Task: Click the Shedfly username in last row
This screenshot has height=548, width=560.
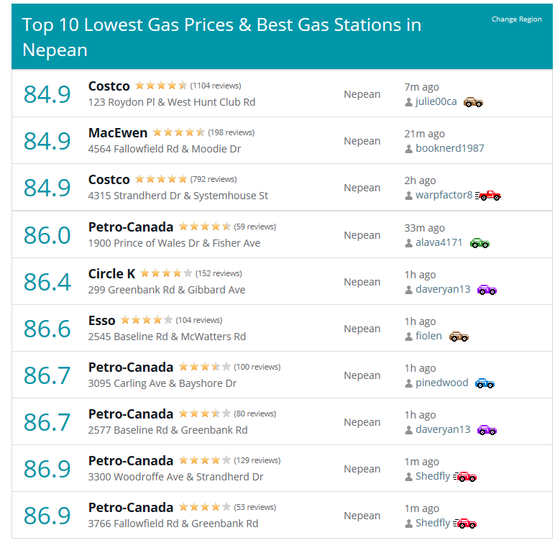Action: [x=433, y=523]
